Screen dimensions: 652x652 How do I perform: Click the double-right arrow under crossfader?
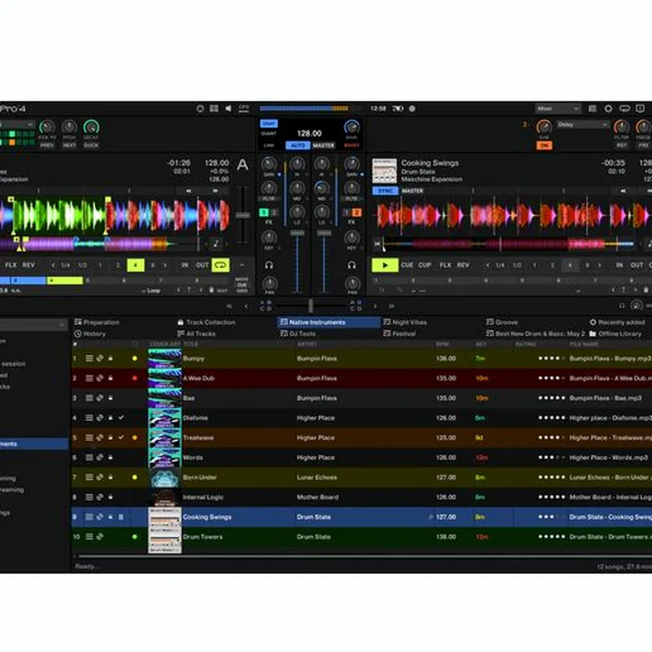[x=391, y=306]
